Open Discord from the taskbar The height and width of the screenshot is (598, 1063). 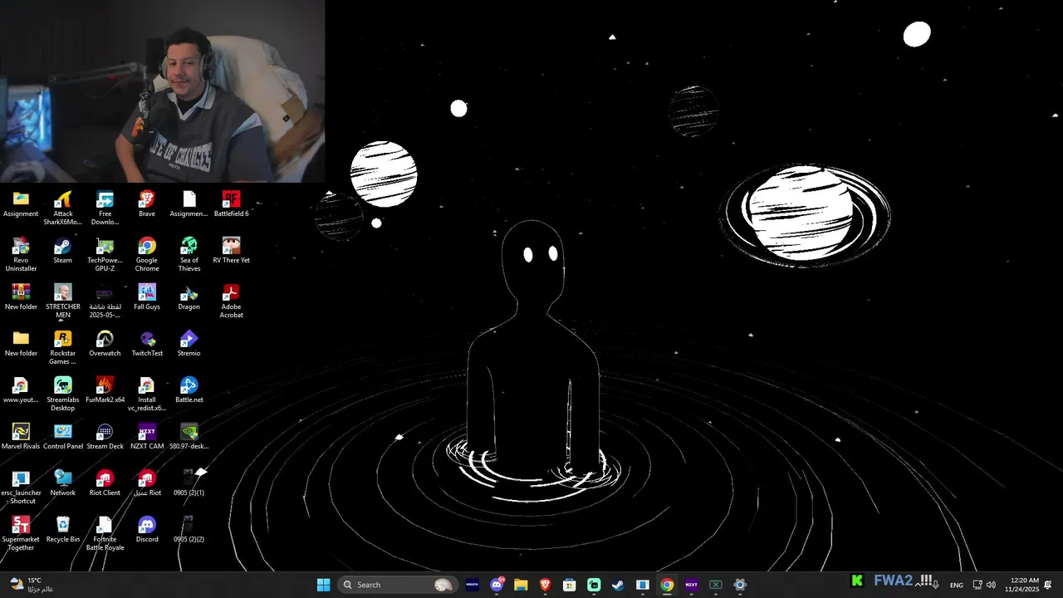click(x=497, y=585)
